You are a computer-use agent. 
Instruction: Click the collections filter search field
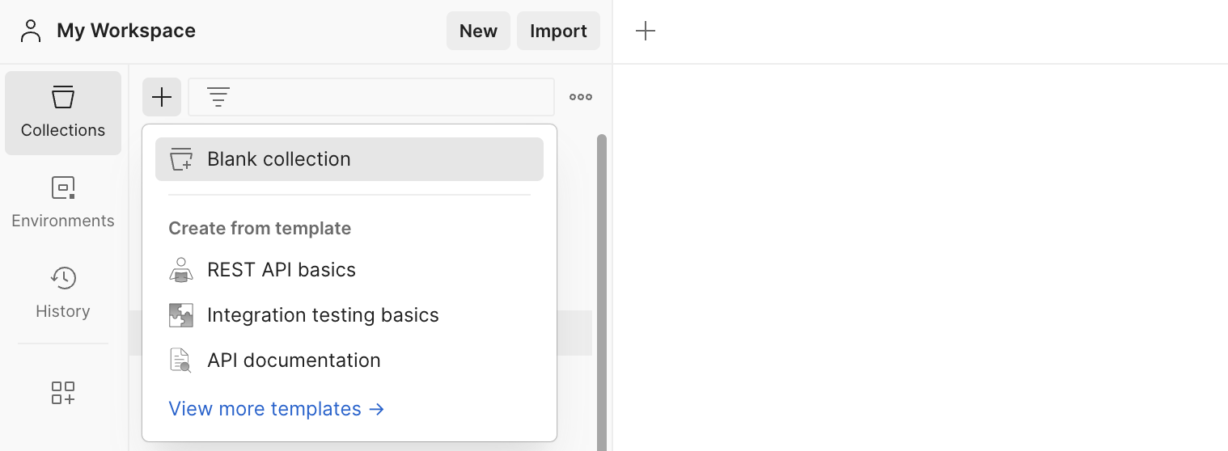[371, 97]
